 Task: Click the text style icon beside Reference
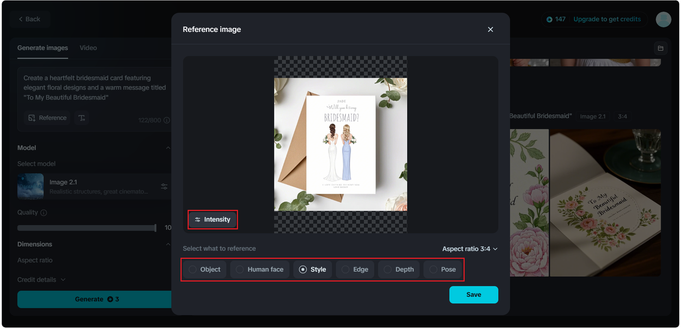[82, 118]
